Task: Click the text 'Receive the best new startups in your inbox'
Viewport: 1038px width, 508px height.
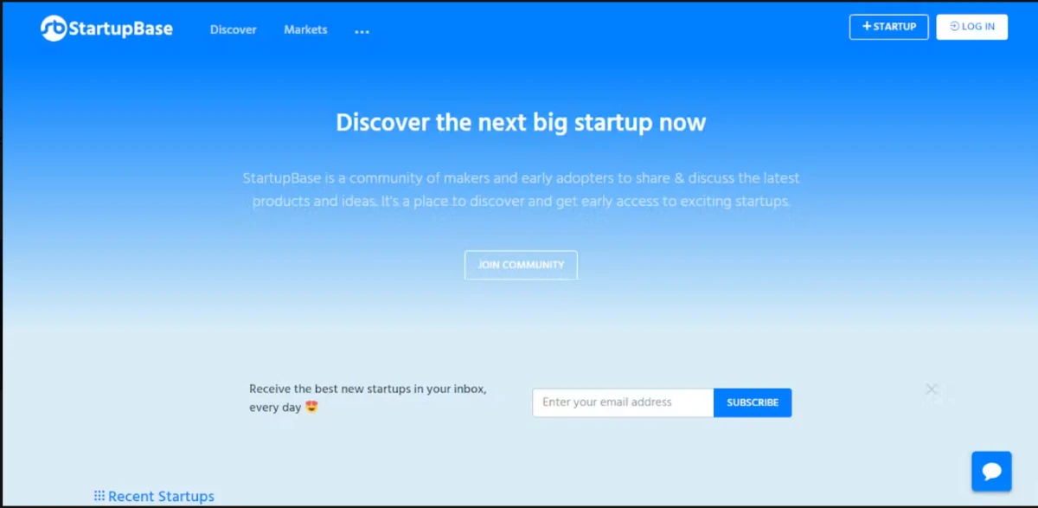Action: click(368, 389)
